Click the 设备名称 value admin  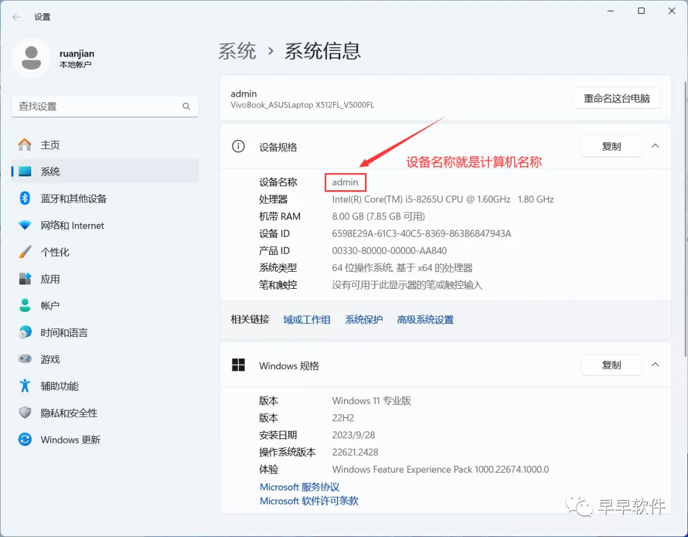(345, 182)
